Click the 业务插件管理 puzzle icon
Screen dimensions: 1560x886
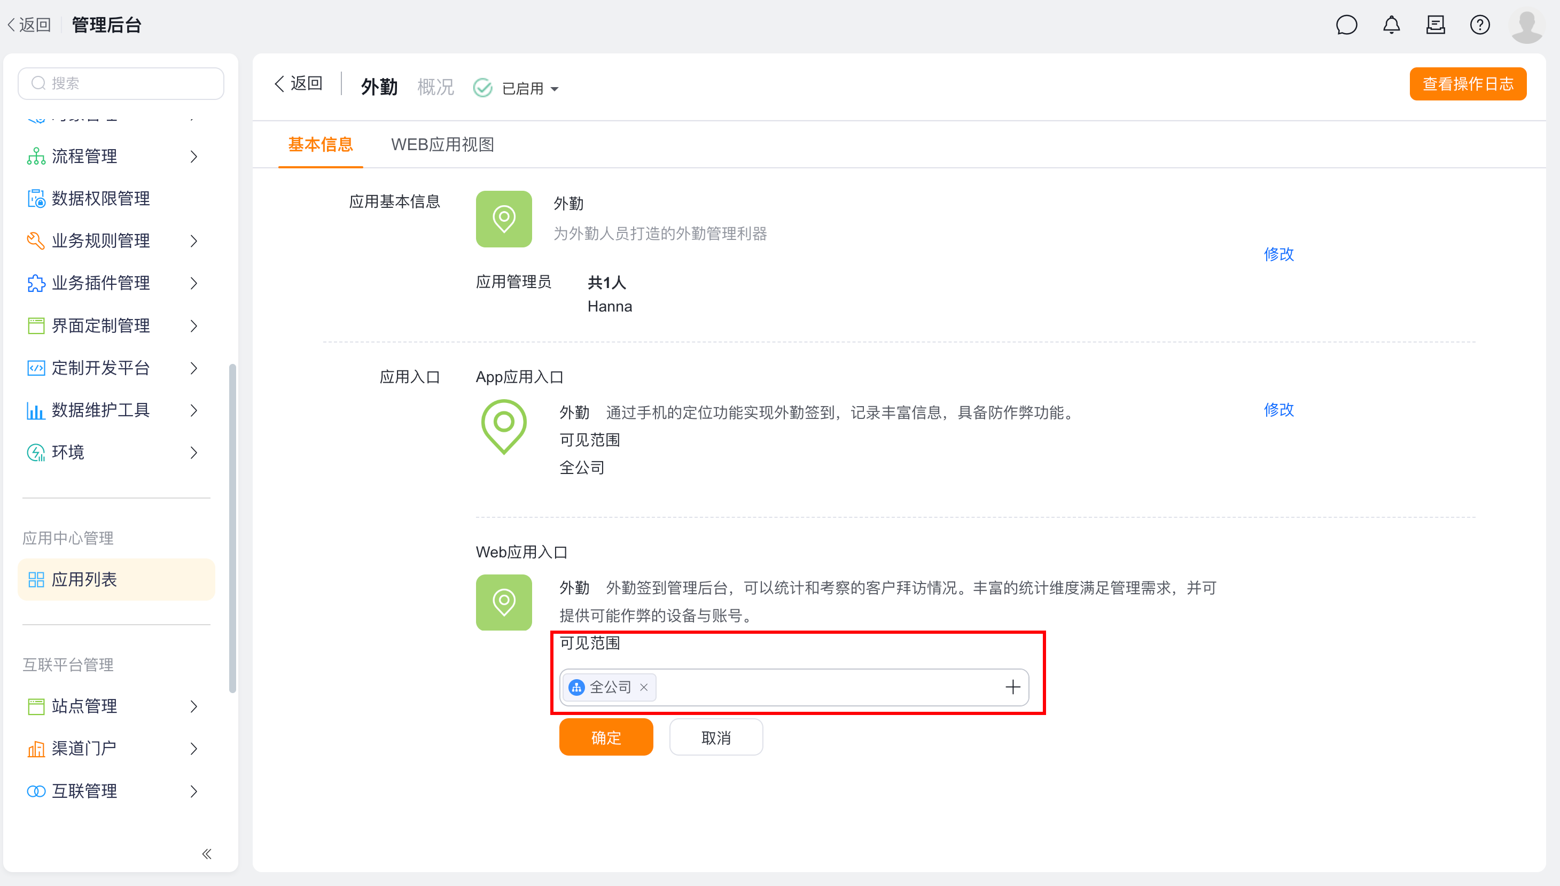pyautogui.click(x=36, y=283)
